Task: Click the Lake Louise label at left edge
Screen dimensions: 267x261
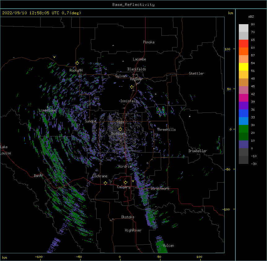Action: [x=6, y=150]
